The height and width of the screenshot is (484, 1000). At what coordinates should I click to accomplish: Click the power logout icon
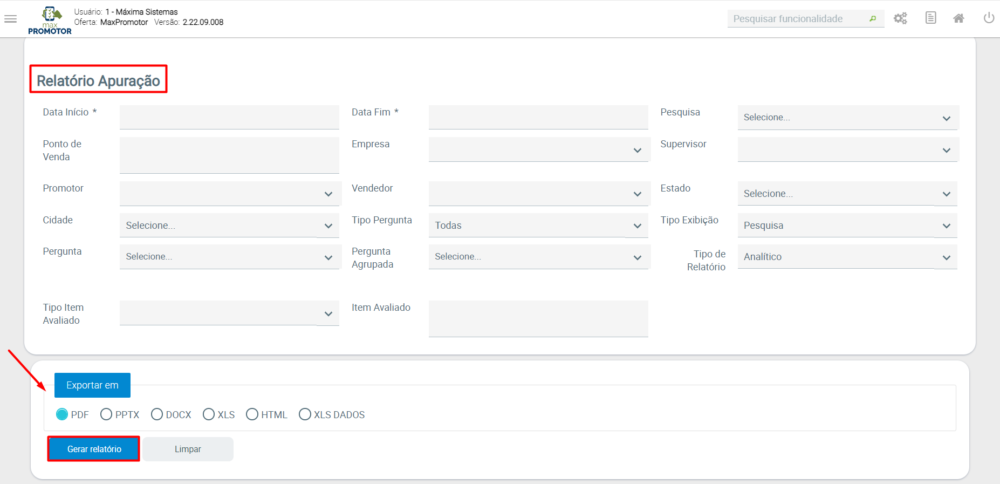pyautogui.click(x=989, y=18)
